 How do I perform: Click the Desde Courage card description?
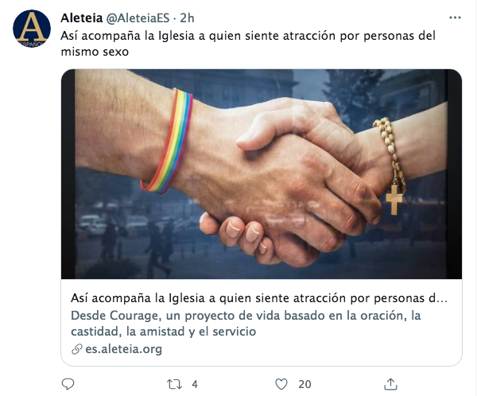pos(246,324)
